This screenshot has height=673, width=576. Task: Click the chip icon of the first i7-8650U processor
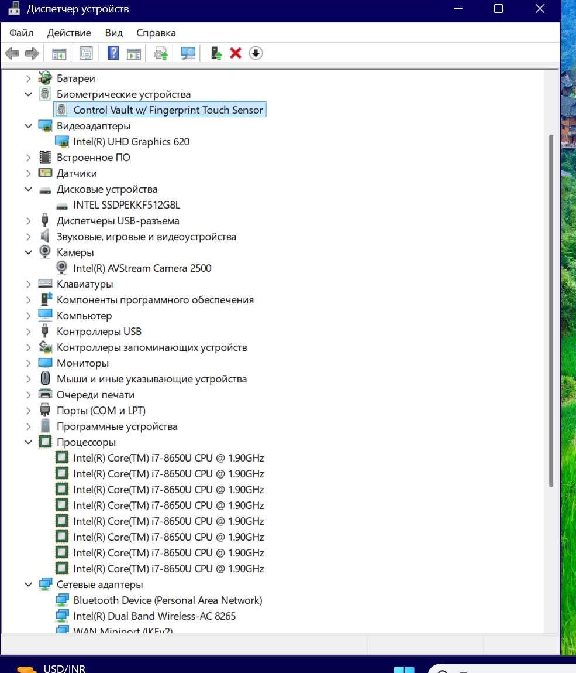coord(62,457)
